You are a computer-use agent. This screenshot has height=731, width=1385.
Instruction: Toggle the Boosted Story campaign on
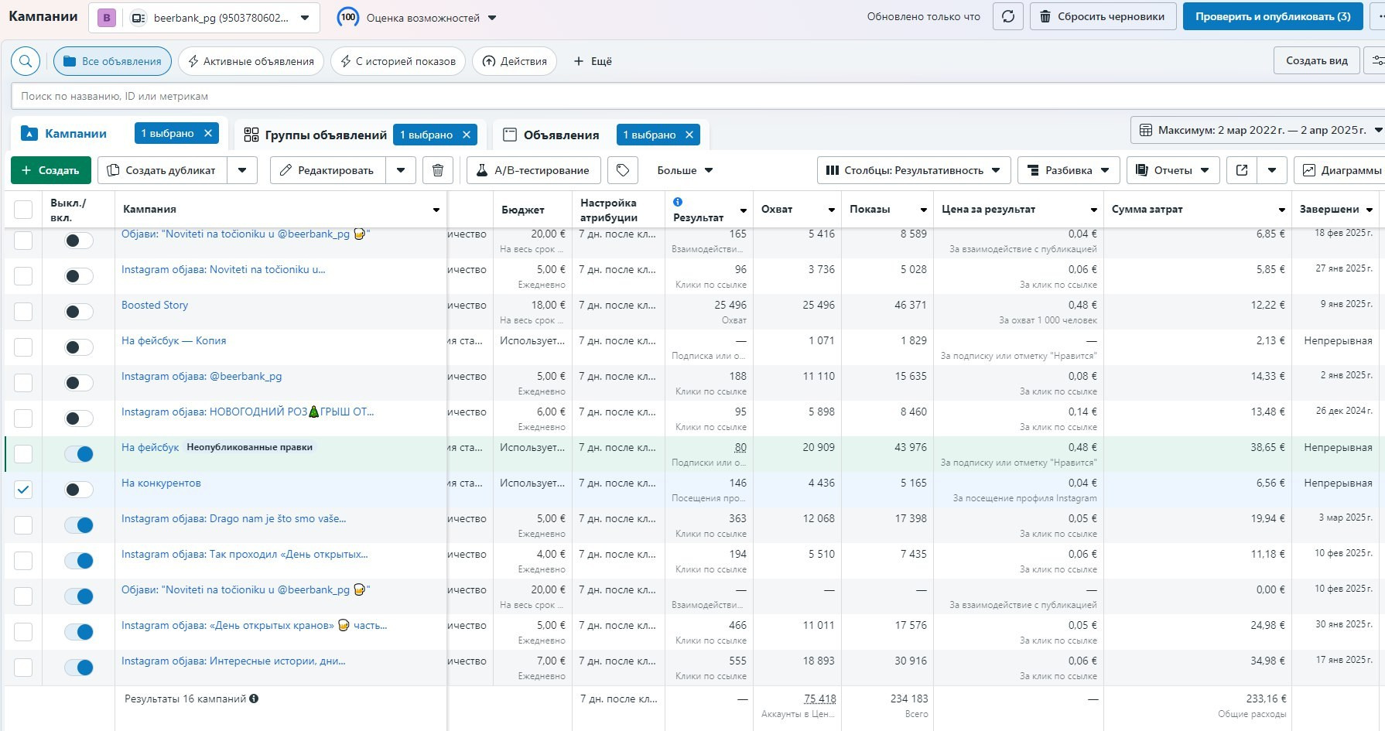click(x=79, y=312)
